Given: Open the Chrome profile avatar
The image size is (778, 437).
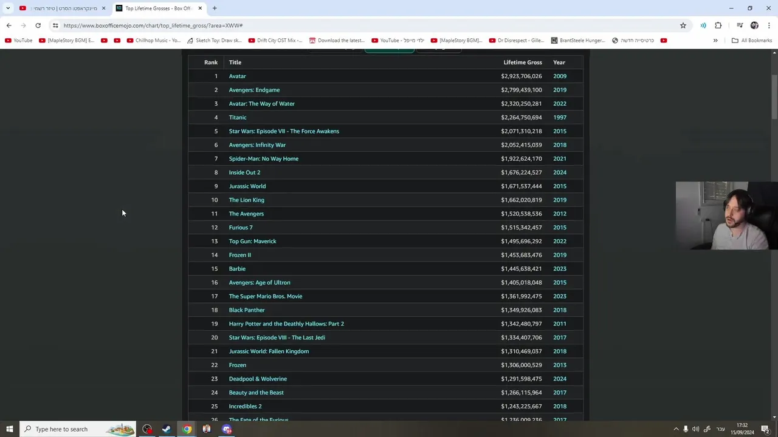Looking at the screenshot, I should click(x=754, y=25).
